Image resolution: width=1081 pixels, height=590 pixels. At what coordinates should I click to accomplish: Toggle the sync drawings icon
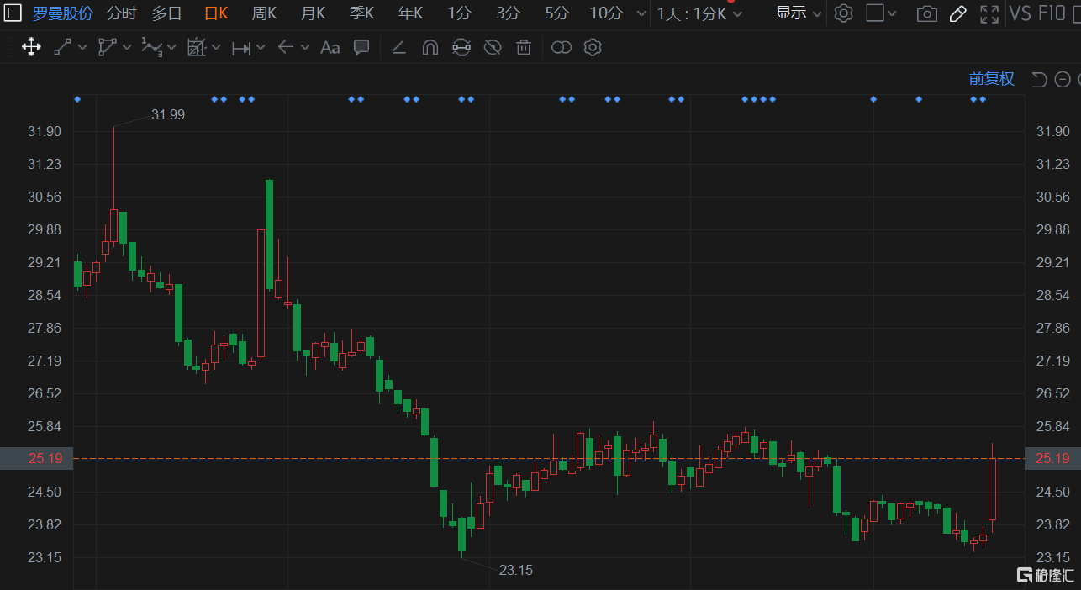coord(461,47)
